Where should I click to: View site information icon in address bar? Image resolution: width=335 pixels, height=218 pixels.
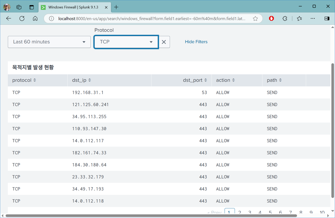tap(51, 18)
